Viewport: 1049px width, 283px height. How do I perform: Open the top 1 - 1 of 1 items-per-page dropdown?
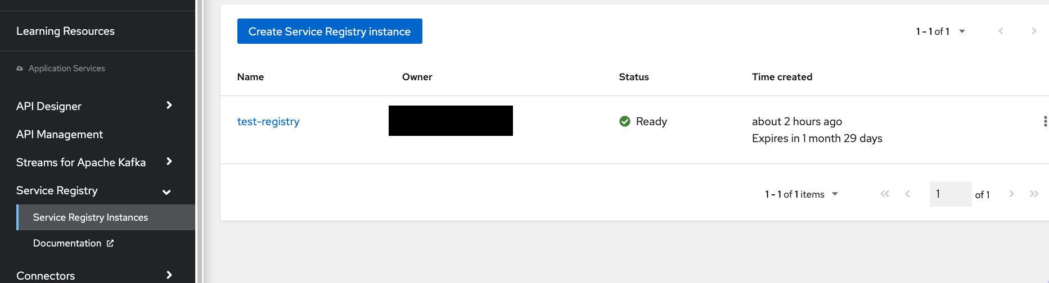click(940, 31)
